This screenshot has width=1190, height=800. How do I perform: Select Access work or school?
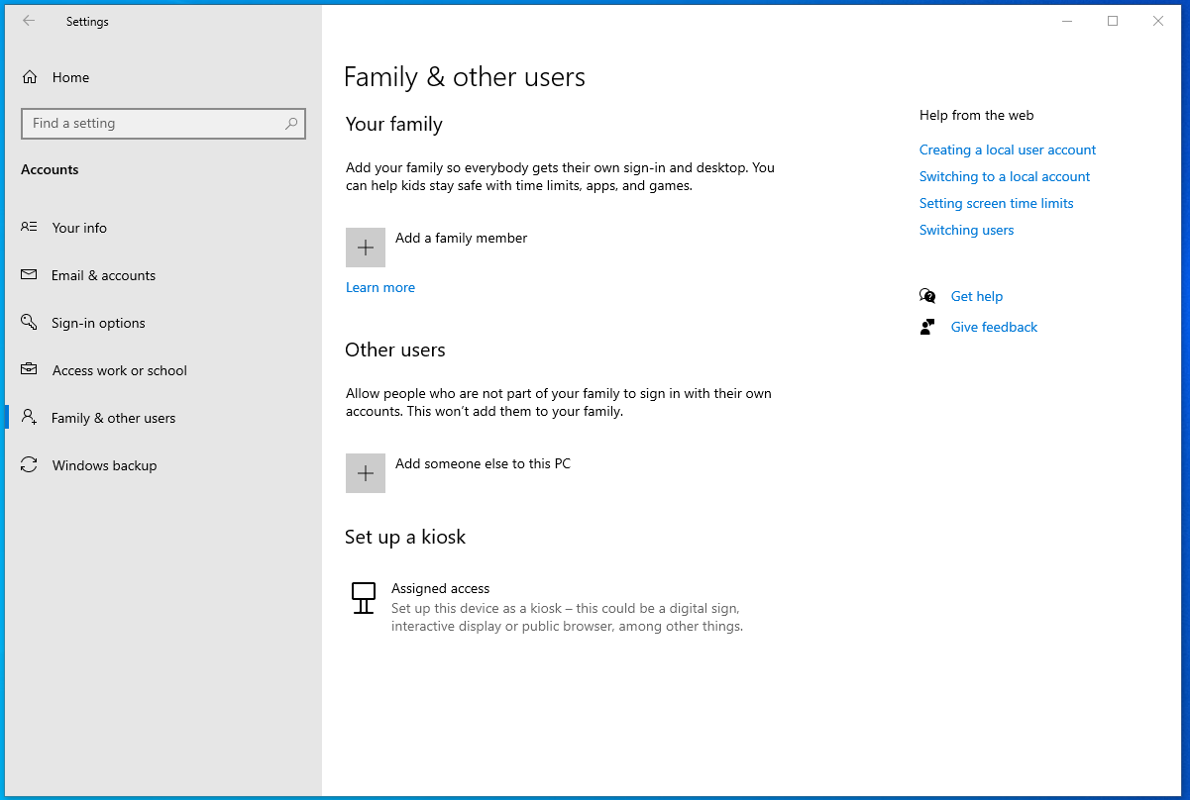(120, 370)
